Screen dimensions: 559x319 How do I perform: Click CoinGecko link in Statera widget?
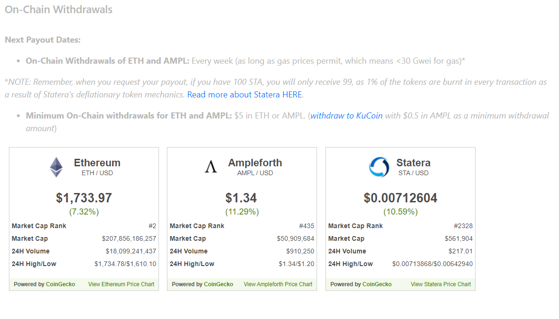(x=377, y=284)
